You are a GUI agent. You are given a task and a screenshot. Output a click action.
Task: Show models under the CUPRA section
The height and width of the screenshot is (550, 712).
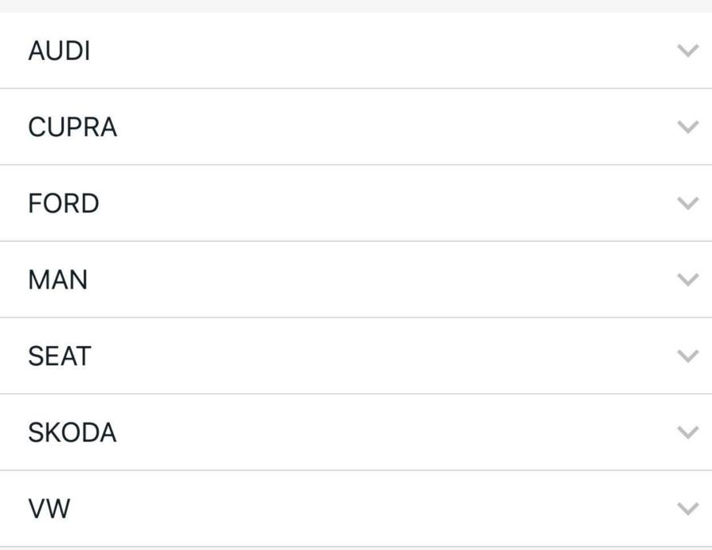[x=356, y=128]
